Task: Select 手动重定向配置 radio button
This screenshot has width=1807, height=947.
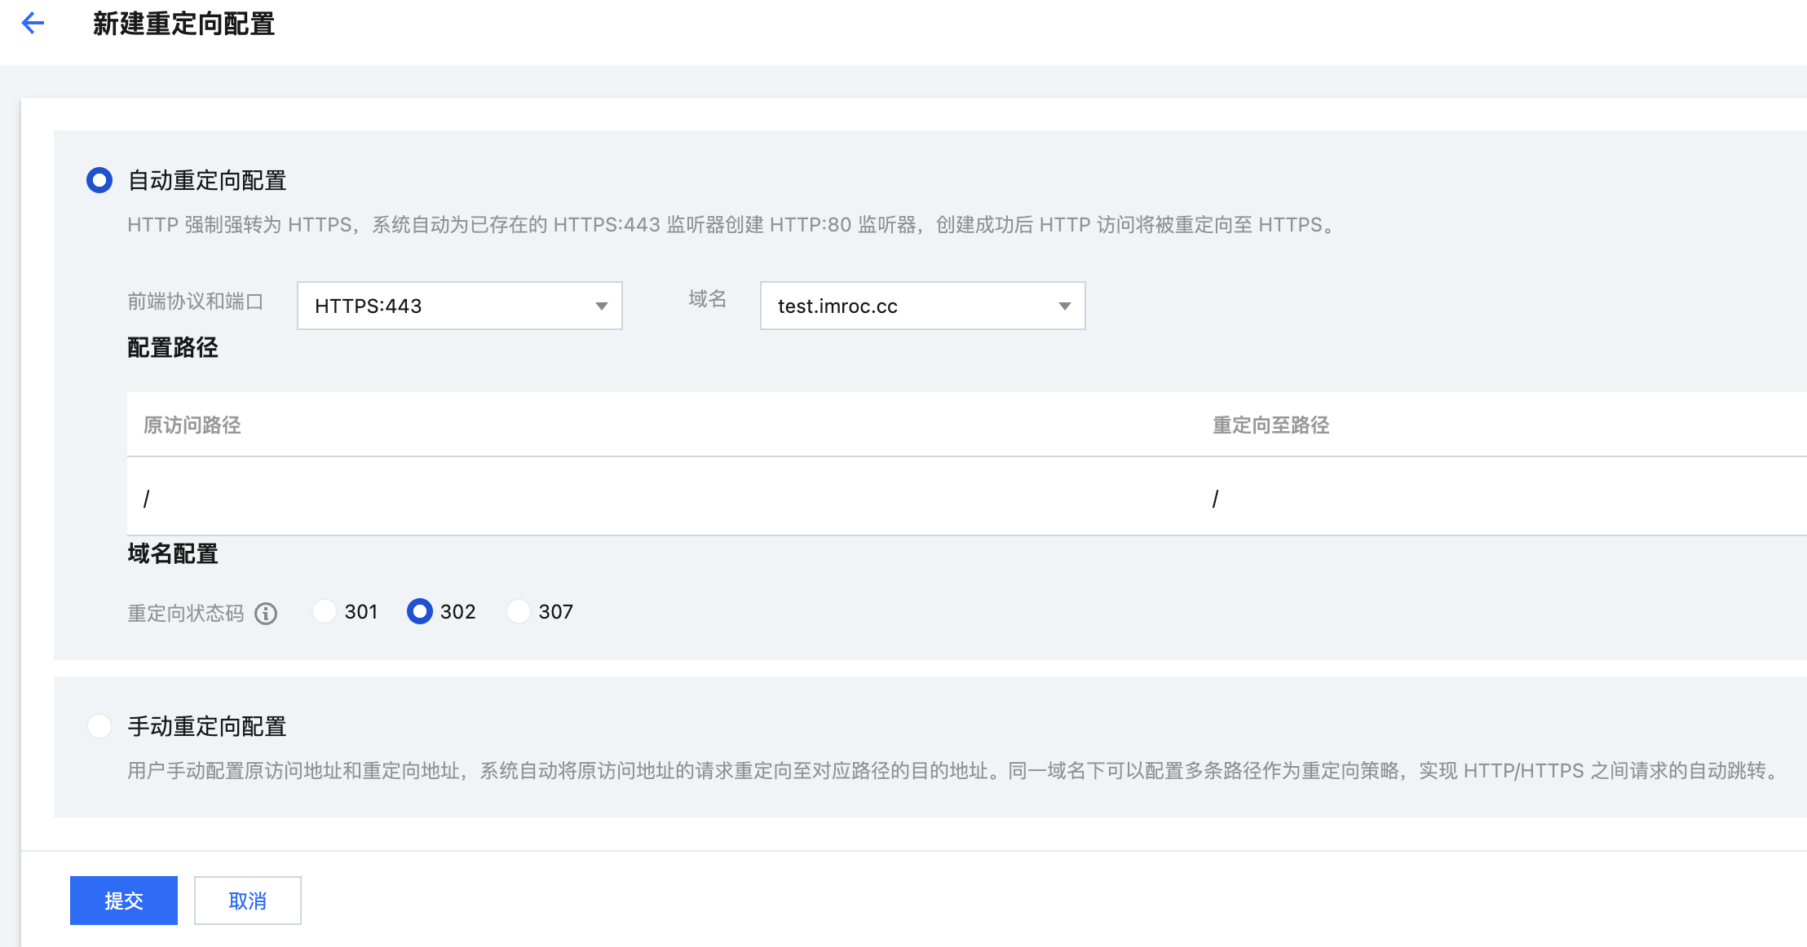Action: point(99,725)
